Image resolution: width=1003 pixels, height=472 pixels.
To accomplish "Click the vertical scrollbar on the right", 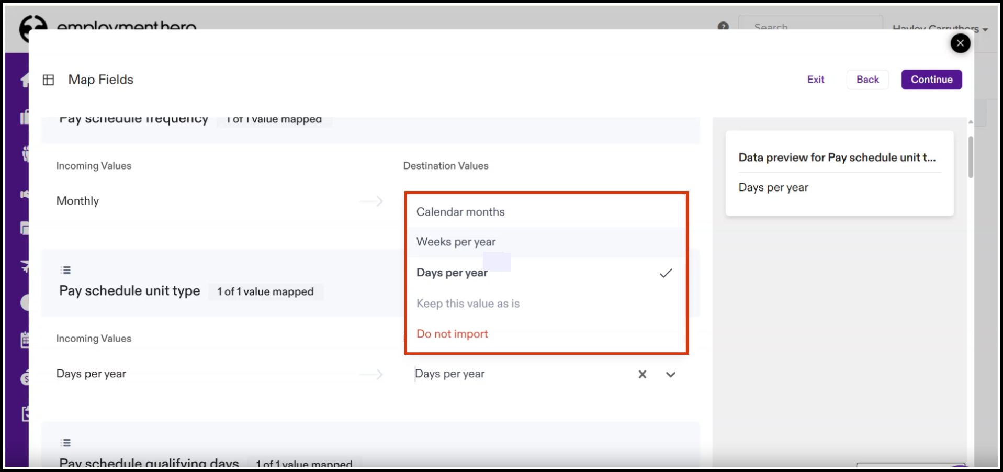I will click(970, 157).
